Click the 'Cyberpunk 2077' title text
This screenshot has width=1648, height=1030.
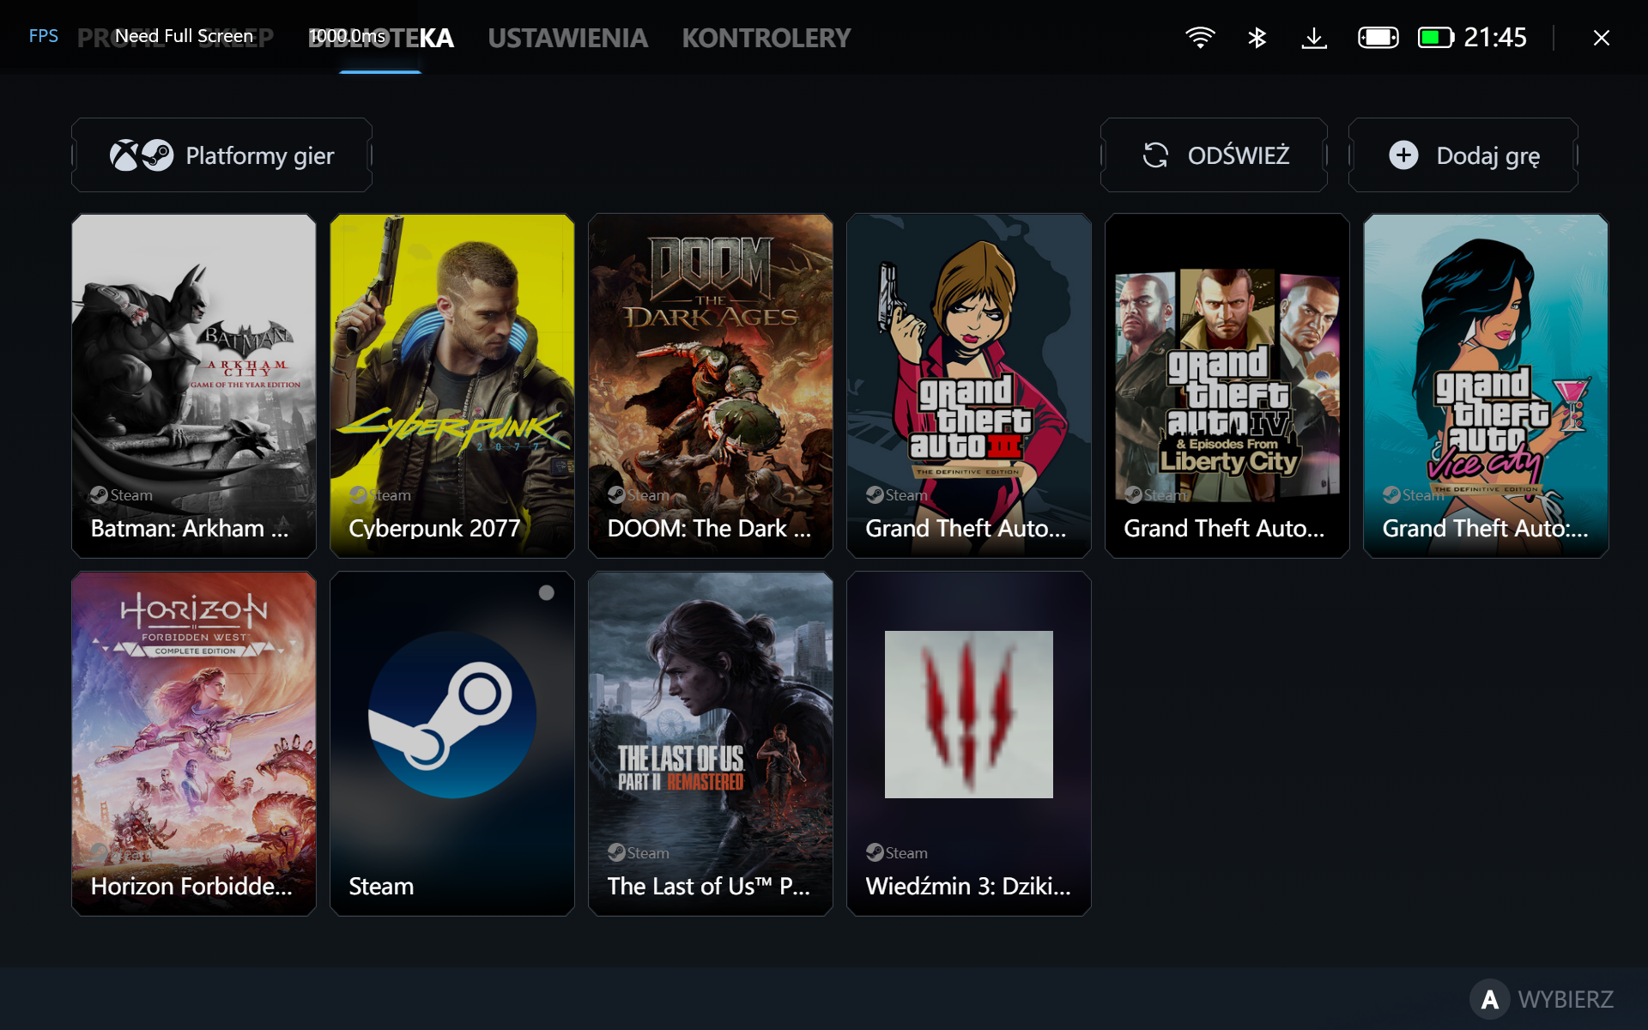pos(434,529)
